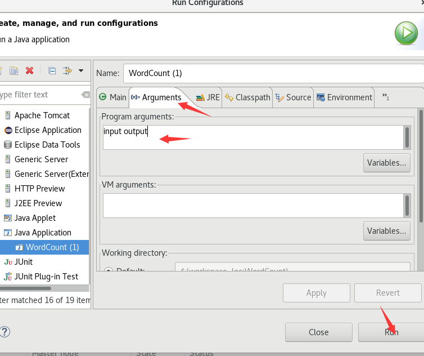Click the Apache Tomcat server icon
This screenshot has width=424, height=356.
8,115
